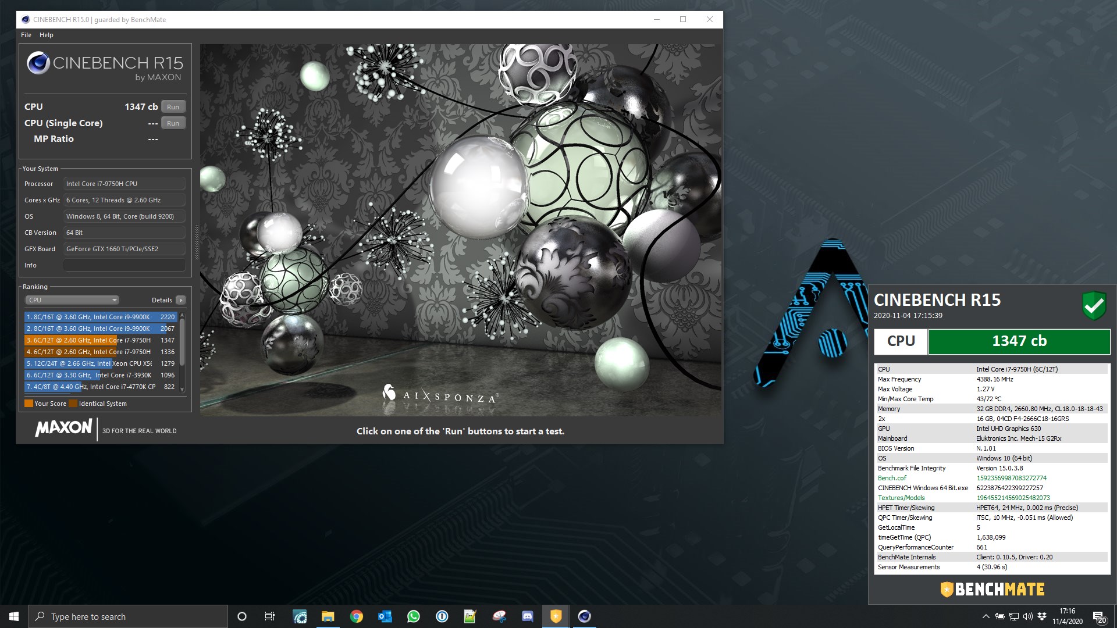Click the Your Score orange swatch

point(29,404)
